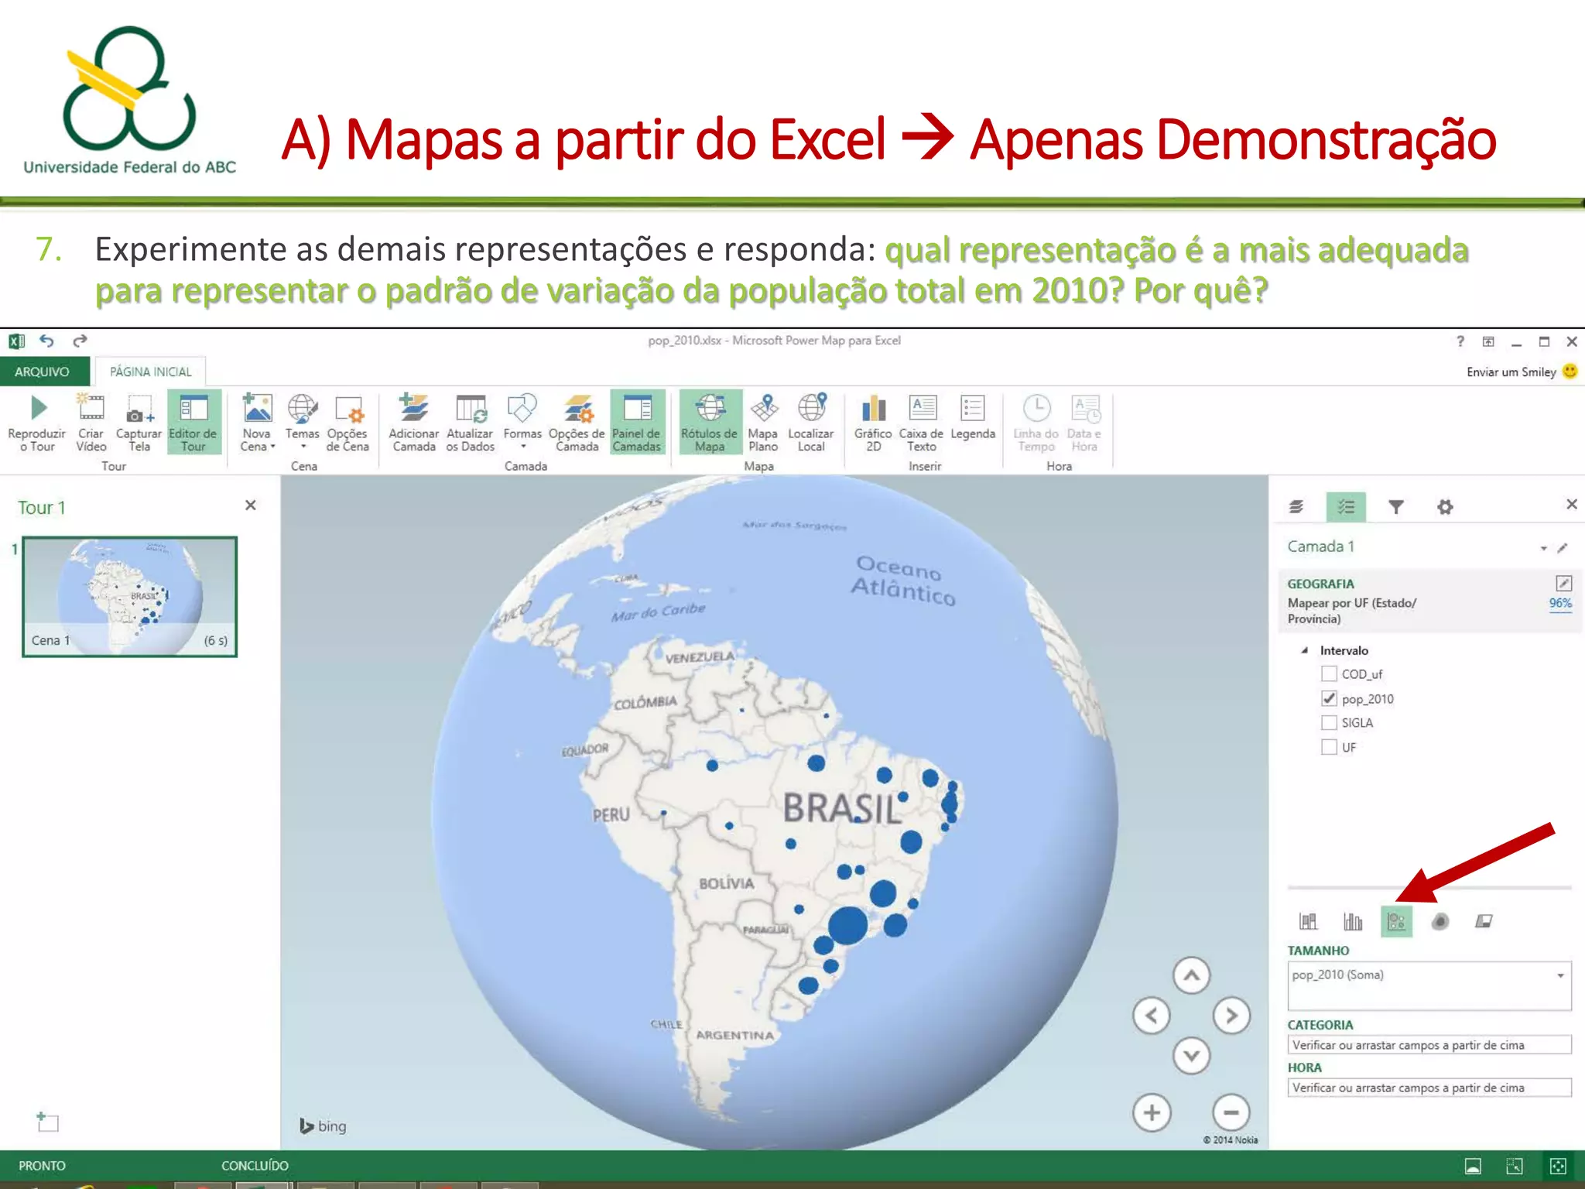Image resolution: width=1585 pixels, height=1189 pixels.
Task: Select clustered column chart type
Action: [1353, 921]
